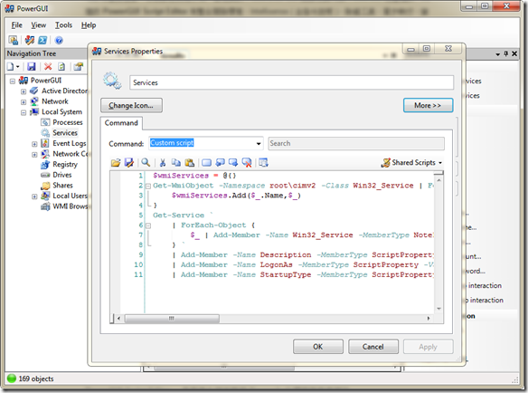Cut selection with the scissors icon
This screenshot has width=528, height=393.
coord(163,163)
